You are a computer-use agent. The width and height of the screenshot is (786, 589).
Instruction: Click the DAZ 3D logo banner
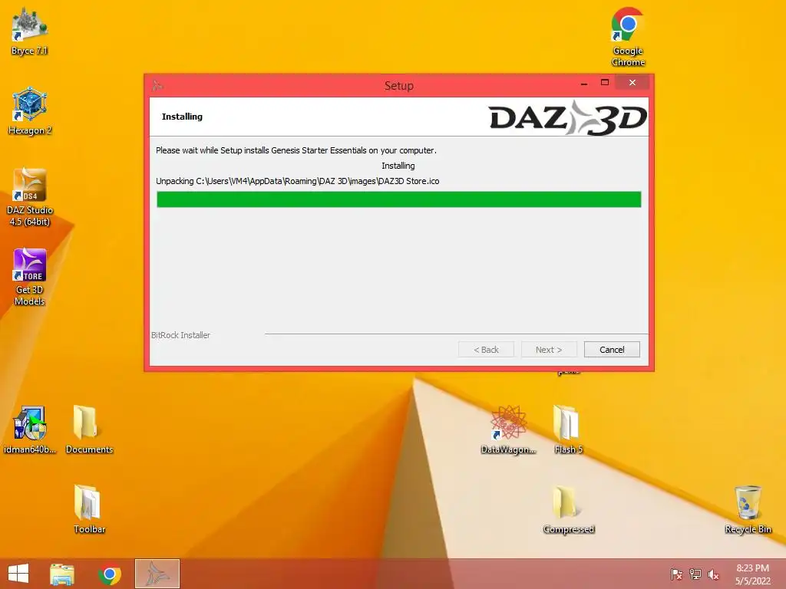tap(567, 118)
